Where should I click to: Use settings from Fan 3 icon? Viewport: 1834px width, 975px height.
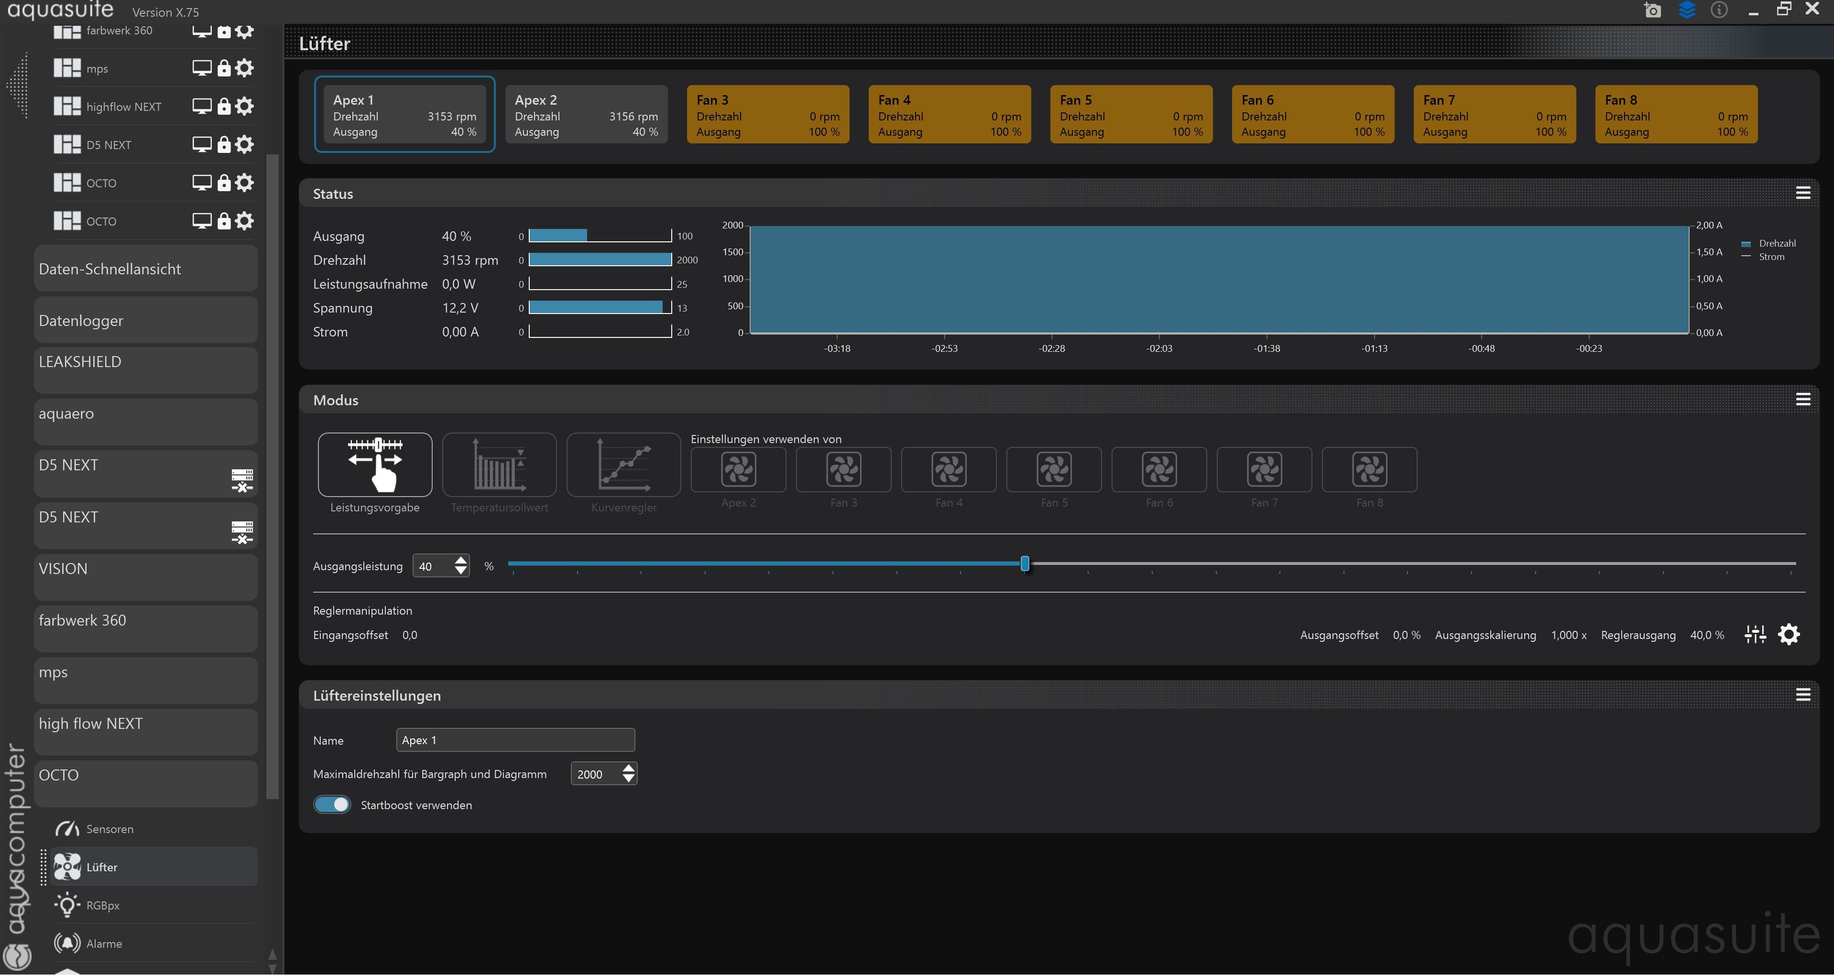coord(844,470)
